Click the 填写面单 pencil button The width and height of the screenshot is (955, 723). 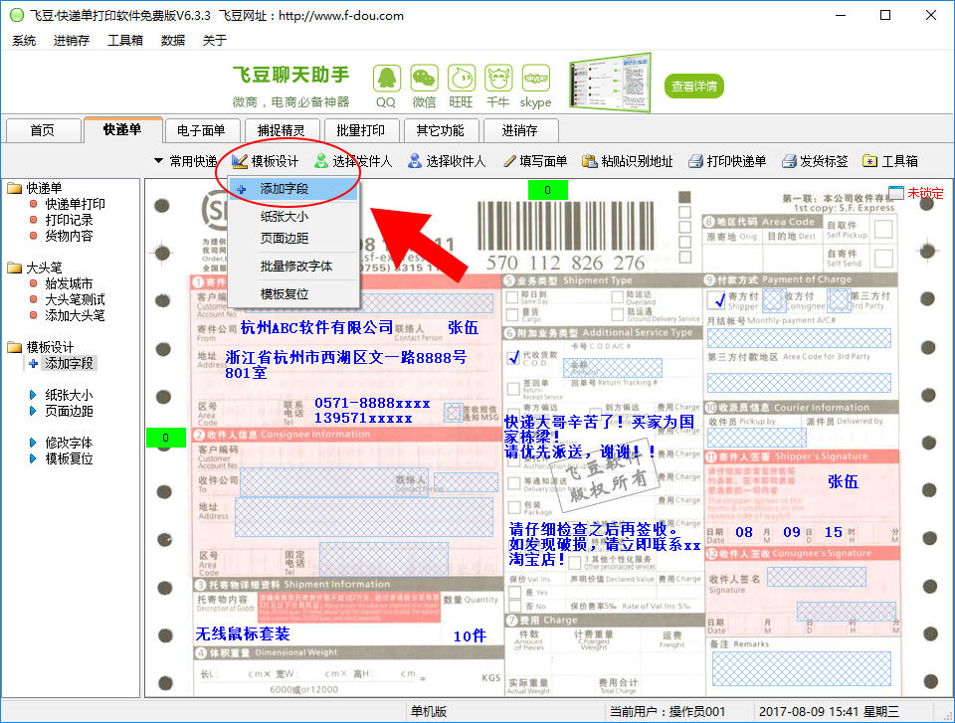[x=535, y=161]
